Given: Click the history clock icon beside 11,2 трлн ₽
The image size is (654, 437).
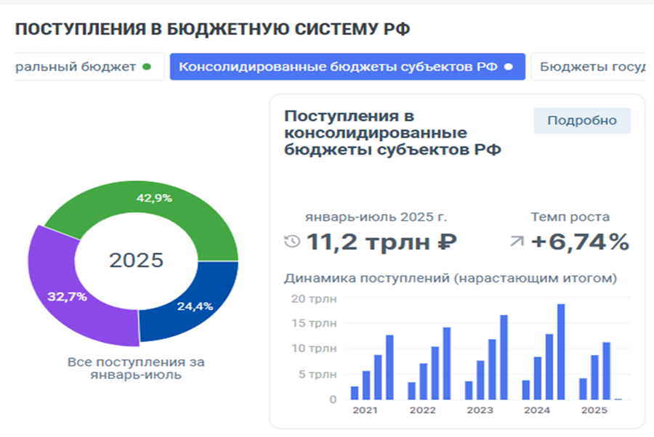Looking at the screenshot, I should click(292, 242).
